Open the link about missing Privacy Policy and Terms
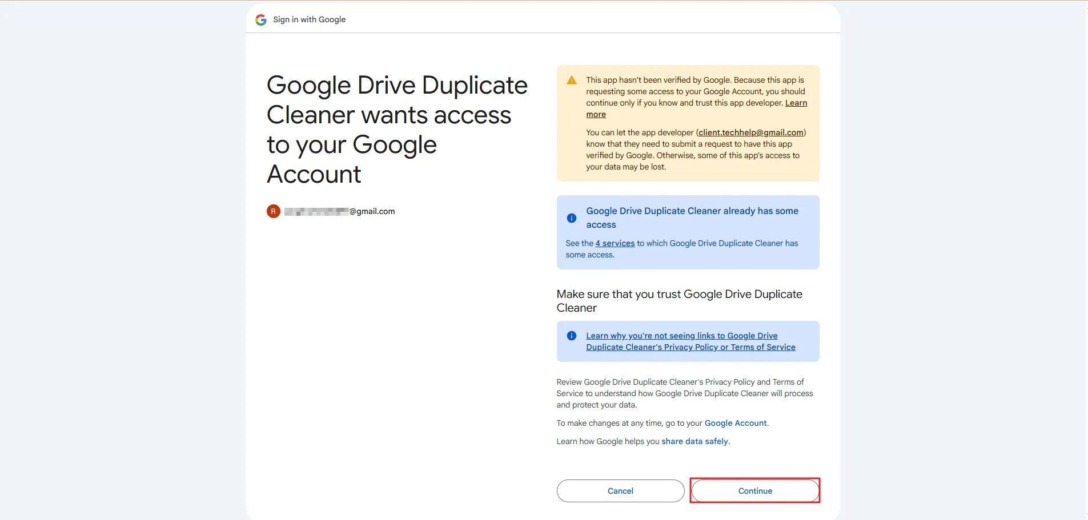Image resolution: width=1088 pixels, height=520 pixels. [690, 341]
